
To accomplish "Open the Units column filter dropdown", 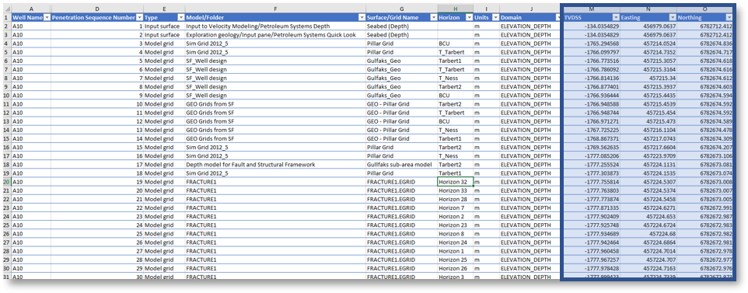I will (495, 17).
